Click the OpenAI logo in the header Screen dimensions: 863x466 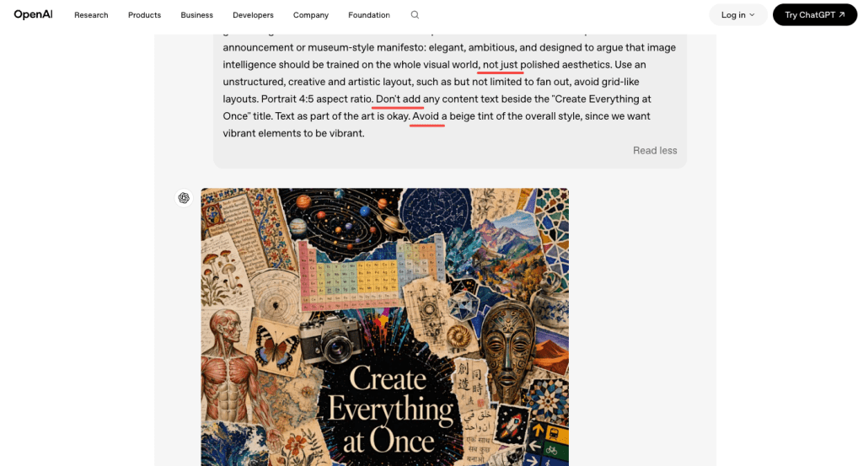tap(33, 14)
